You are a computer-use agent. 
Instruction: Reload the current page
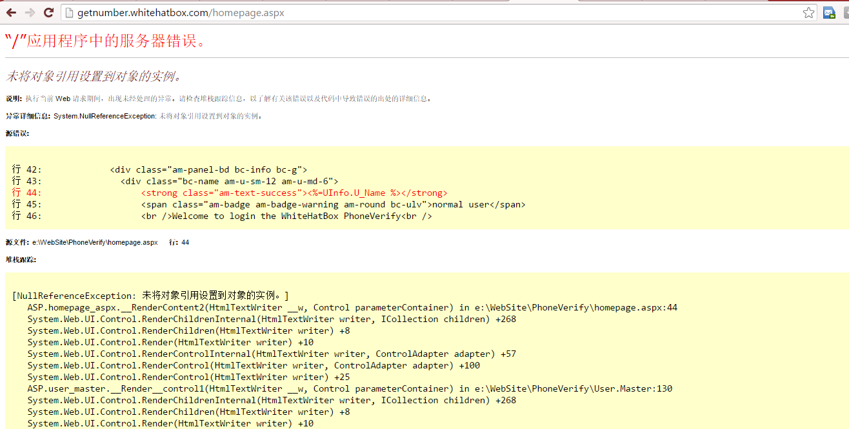[48, 13]
